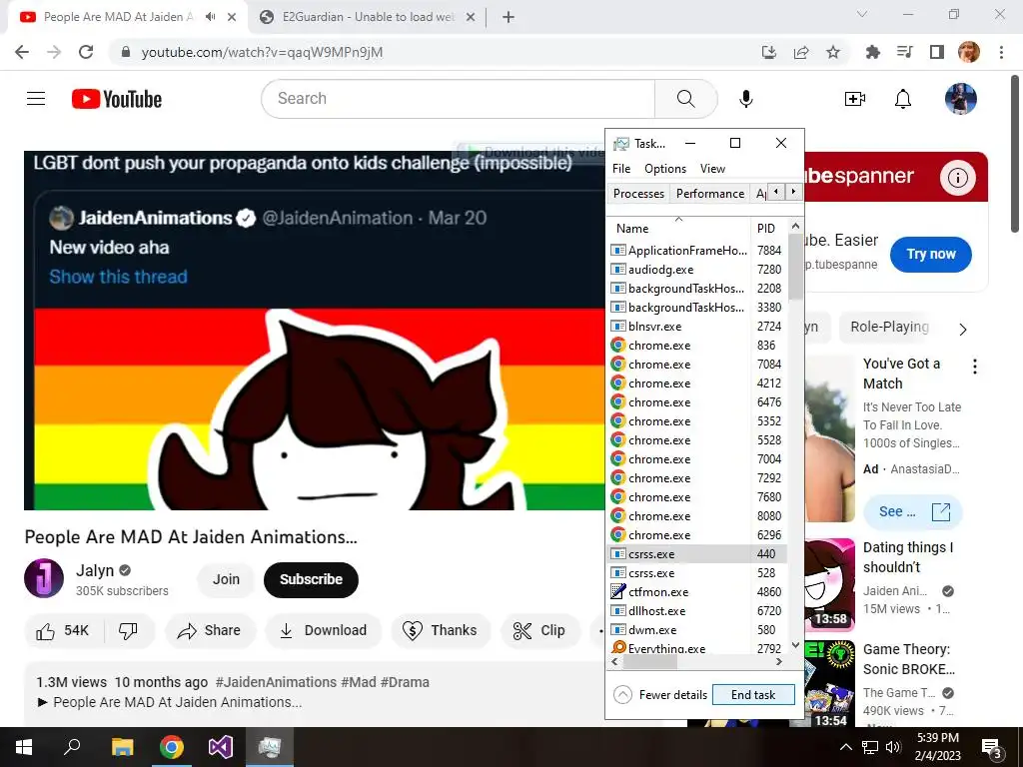
Task: Click the share page icon in address bar
Action: click(801, 52)
